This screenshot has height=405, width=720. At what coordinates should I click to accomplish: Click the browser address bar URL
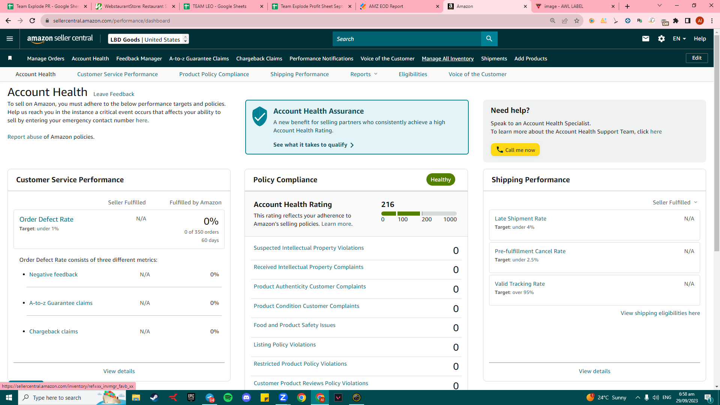111,21
